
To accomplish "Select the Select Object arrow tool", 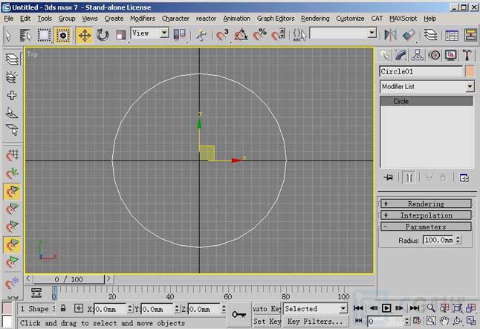I will 9,35.
